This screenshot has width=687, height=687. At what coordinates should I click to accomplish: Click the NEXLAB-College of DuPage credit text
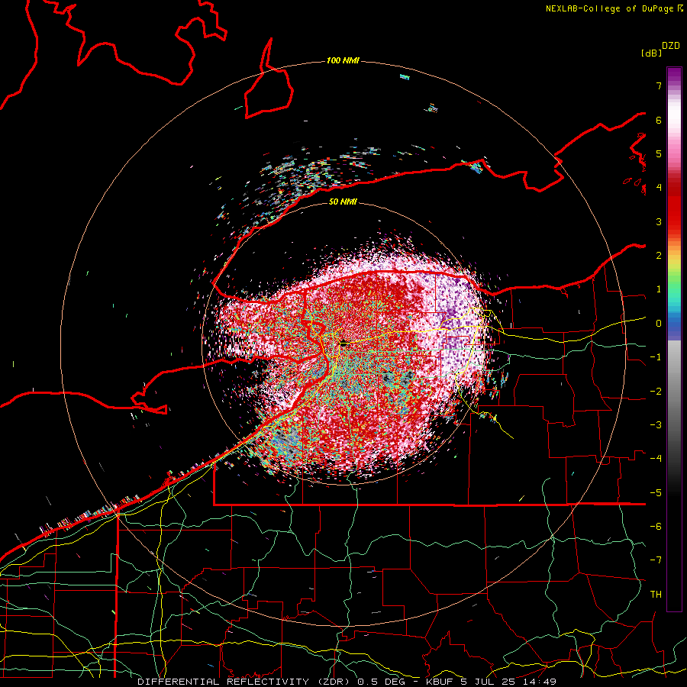609,8
